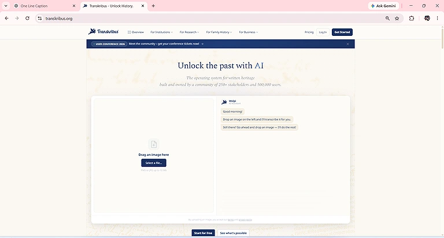Open a new browser tab
This screenshot has width=444, height=238.
[x=153, y=6]
